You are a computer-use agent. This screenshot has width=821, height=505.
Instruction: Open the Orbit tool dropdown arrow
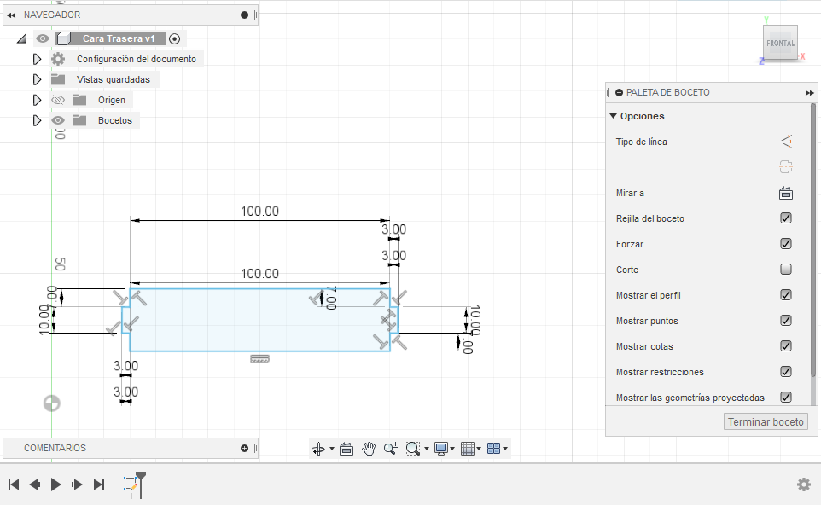click(332, 449)
